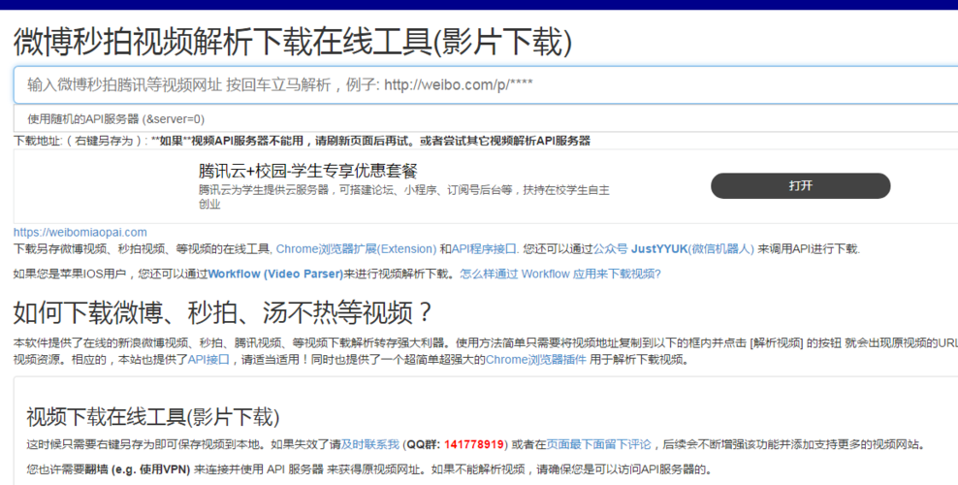Image resolution: width=958 pixels, height=485 pixels.
Task: Open the Workflow (Video Parser) link
Action: [275, 274]
